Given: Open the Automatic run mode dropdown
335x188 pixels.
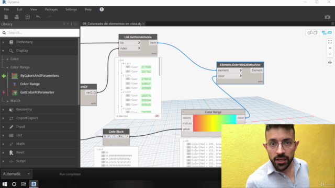Looking at the screenshot, I should tap(16, 174).
